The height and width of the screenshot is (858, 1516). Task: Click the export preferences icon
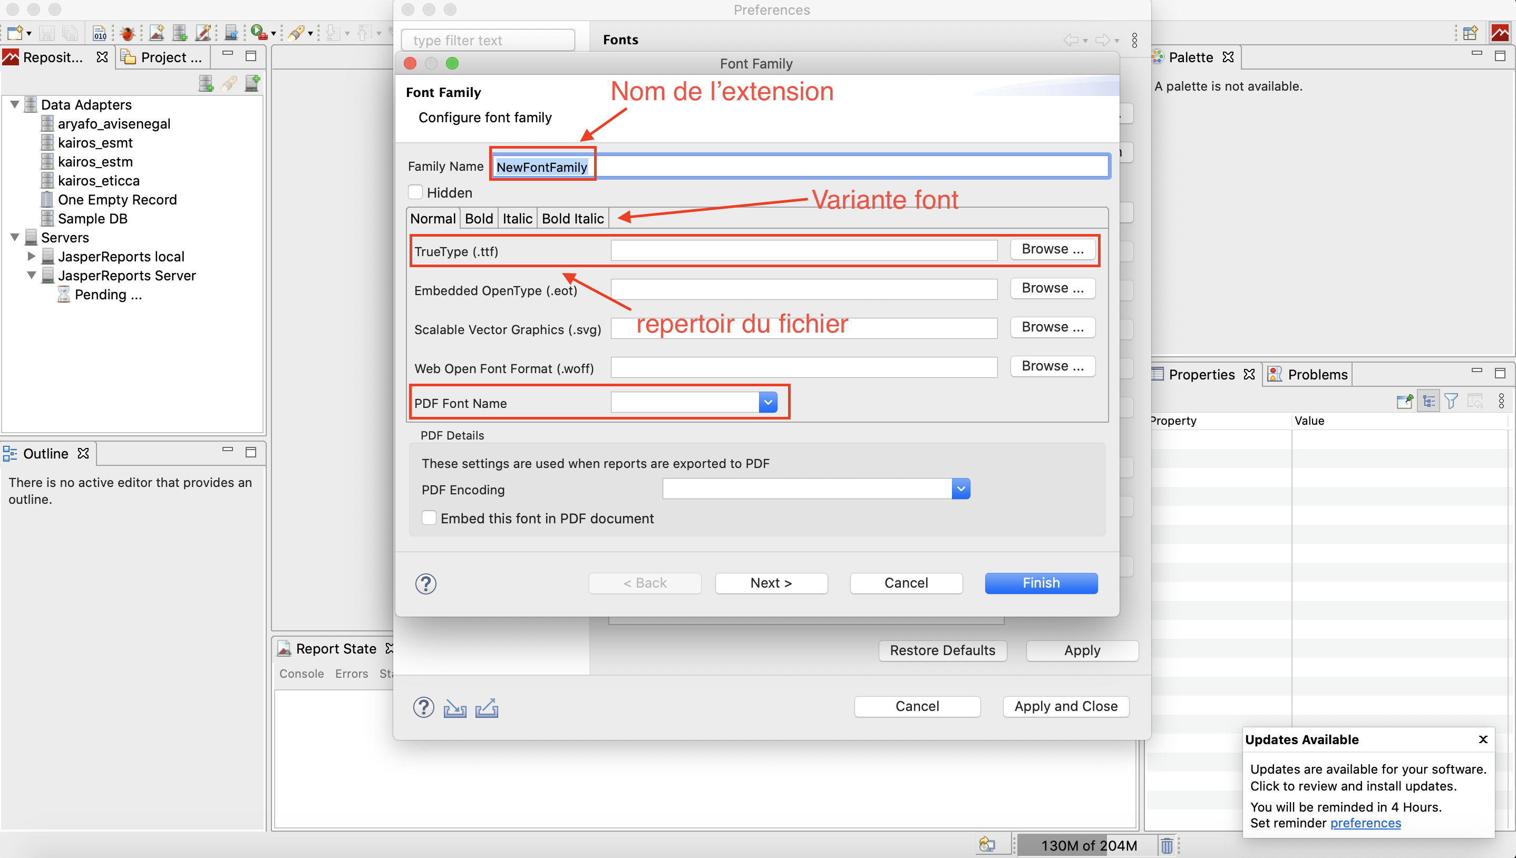[x=487, y=707]
